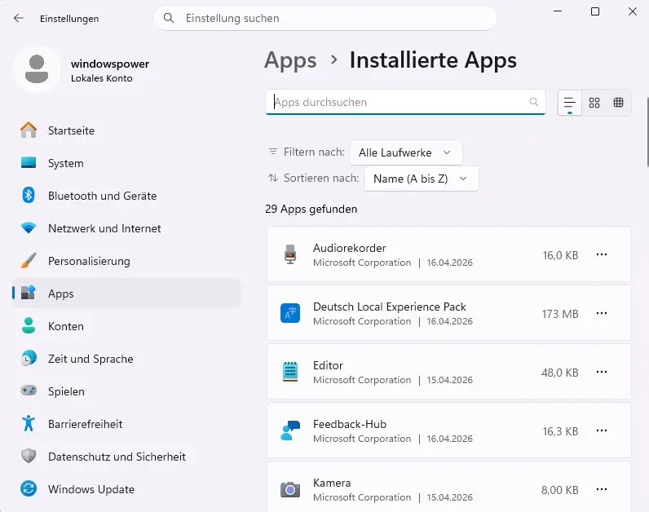Click the Zeit und Sprache clock icon
This screenshot has width=649, height=512.
click(x=29, y=359)
